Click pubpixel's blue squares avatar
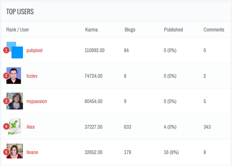 point(16,50)
